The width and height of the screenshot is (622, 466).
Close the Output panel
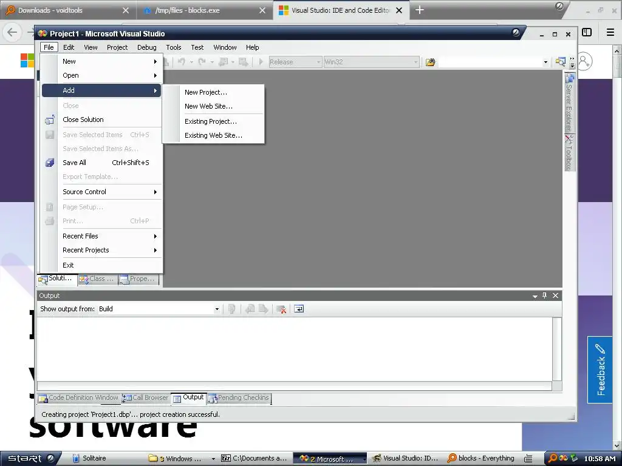[555, 295]
